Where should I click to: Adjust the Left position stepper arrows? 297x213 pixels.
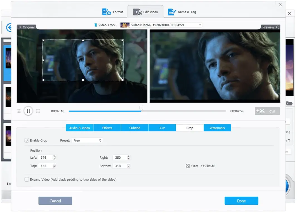pyautogui.click(x=54, y=158)
